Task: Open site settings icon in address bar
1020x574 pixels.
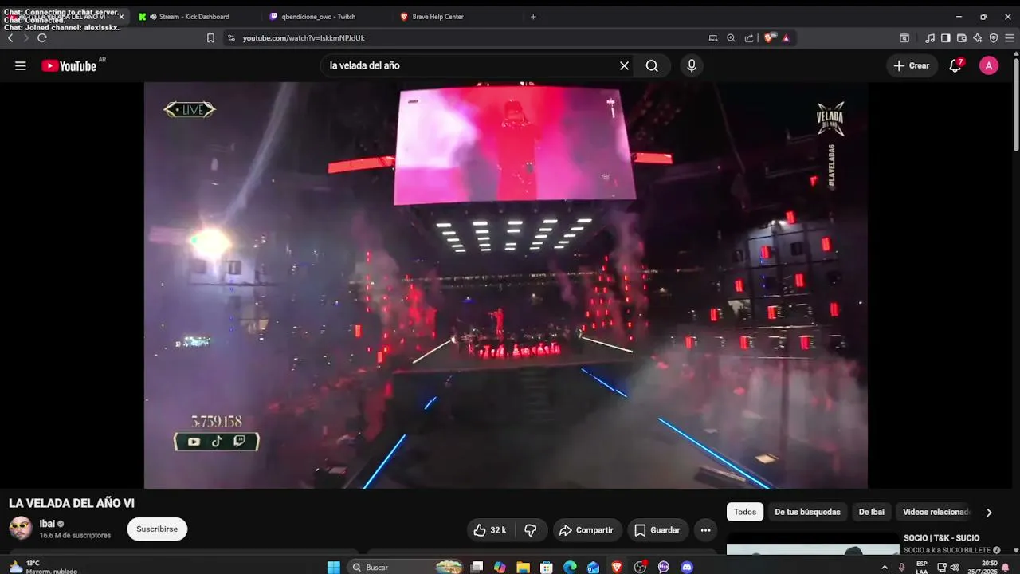Action: point(231,37)
